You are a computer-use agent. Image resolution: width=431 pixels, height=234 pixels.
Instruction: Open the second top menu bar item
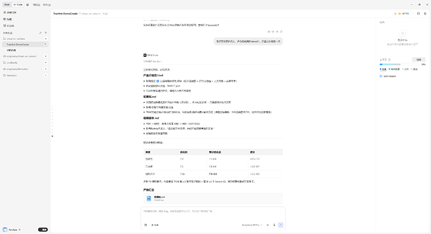click(47, 4)
